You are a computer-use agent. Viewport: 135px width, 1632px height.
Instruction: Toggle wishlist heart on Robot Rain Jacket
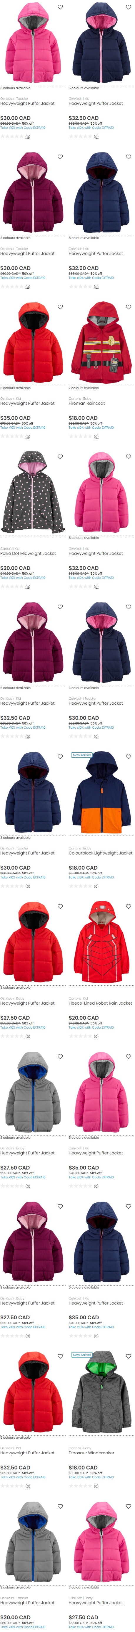[129, 907]
